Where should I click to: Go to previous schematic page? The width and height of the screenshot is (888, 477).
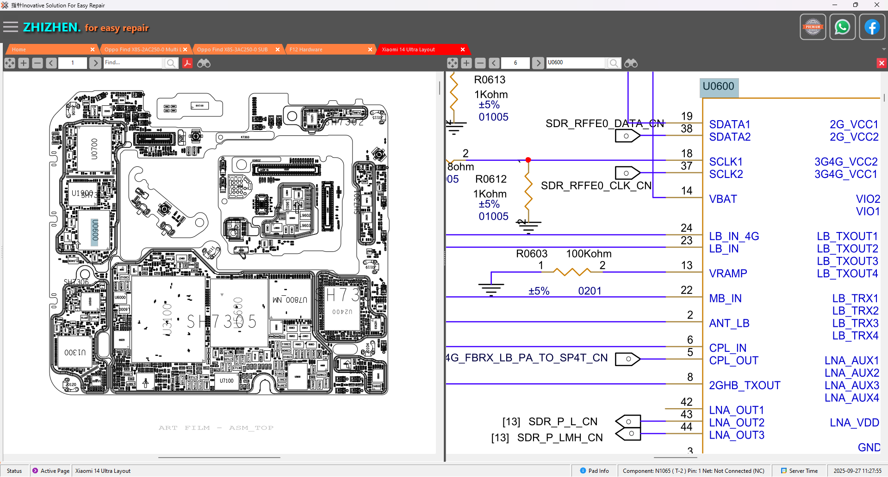pos(494,63)
